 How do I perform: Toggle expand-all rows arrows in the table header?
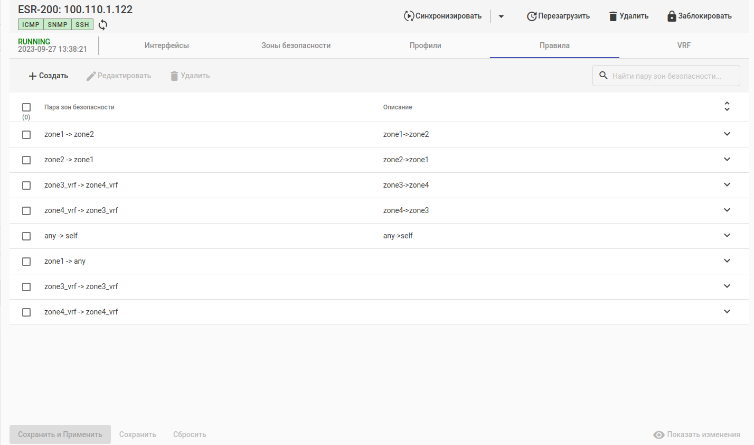coord(727,107)
